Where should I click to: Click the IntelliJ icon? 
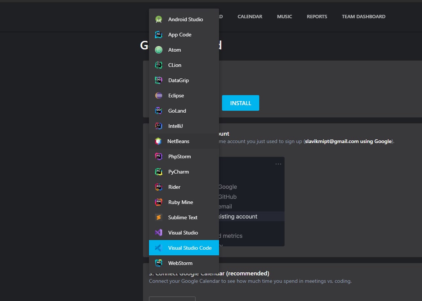point(159,126)
